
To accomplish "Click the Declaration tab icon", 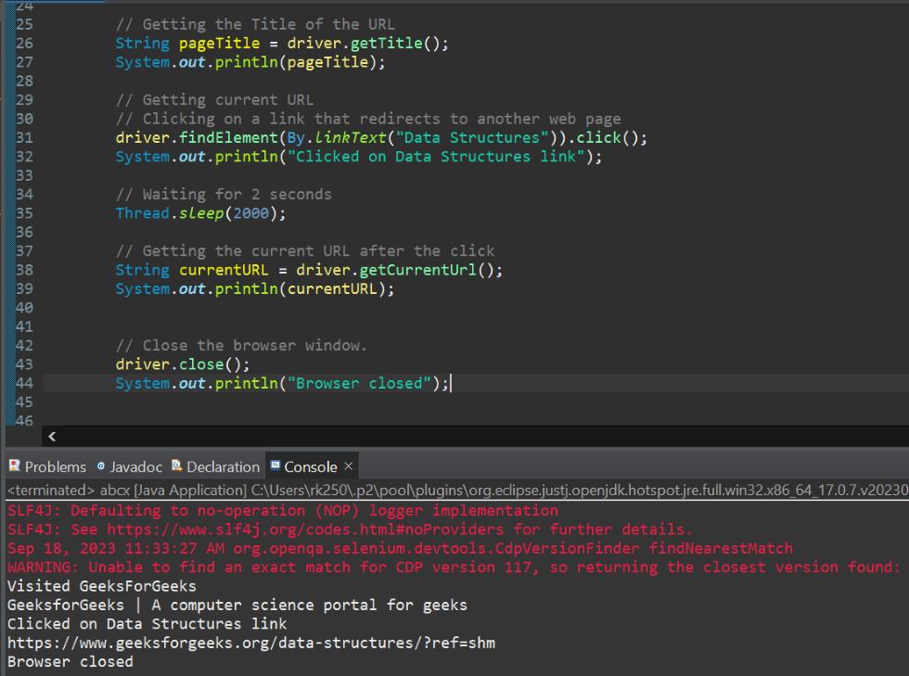I will tap(177, 466).
